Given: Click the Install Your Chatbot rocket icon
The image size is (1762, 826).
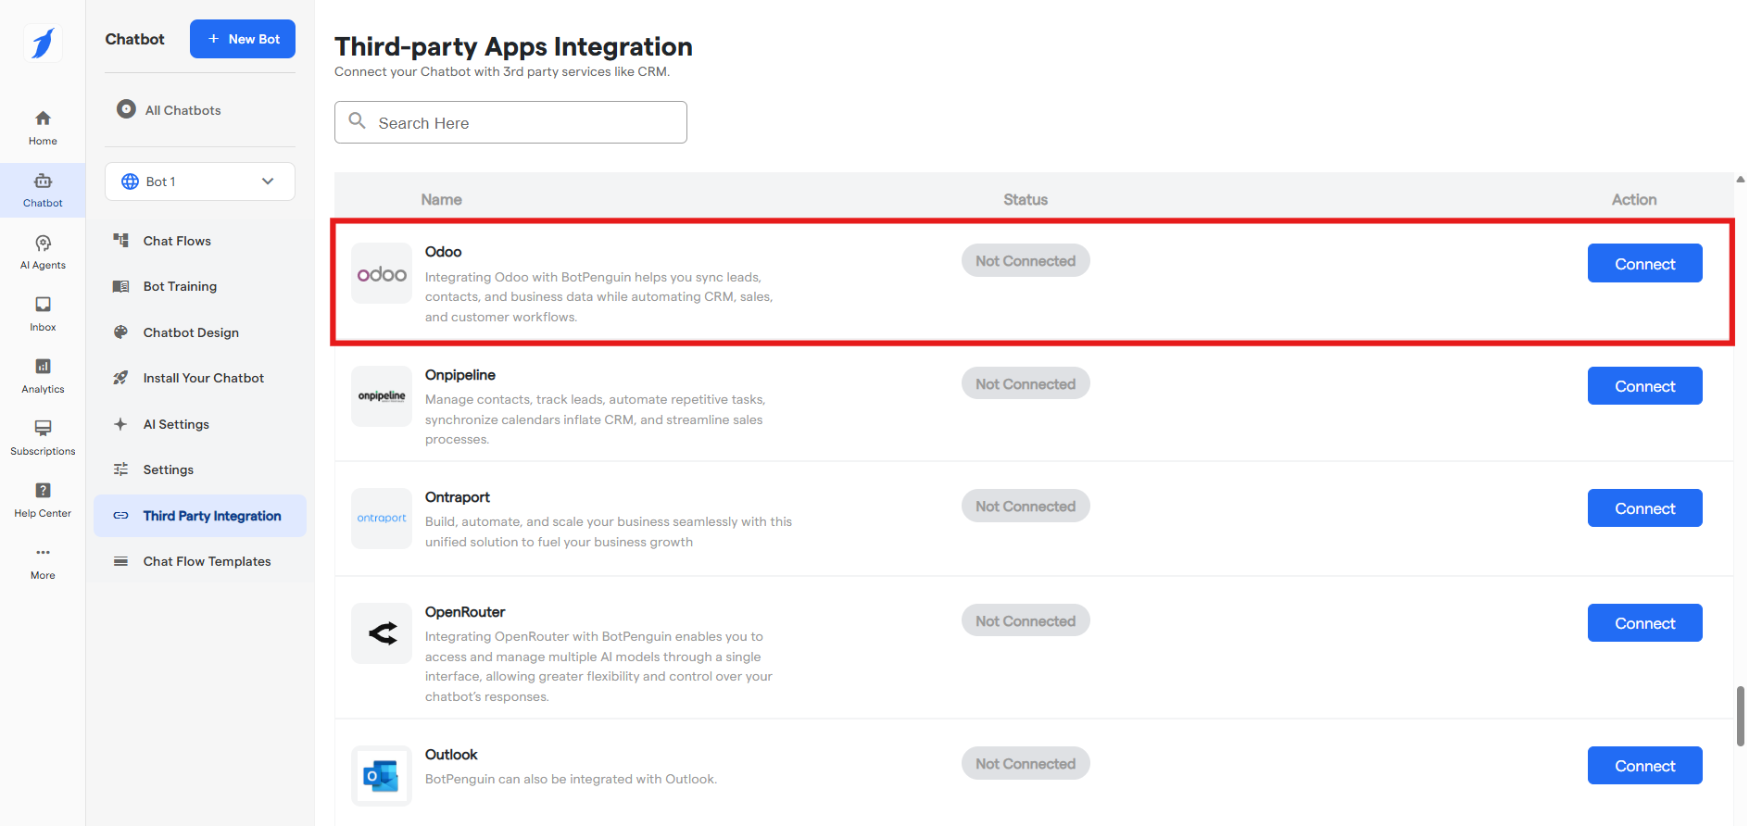Looking at the screenshot, I should pos(120,378).
